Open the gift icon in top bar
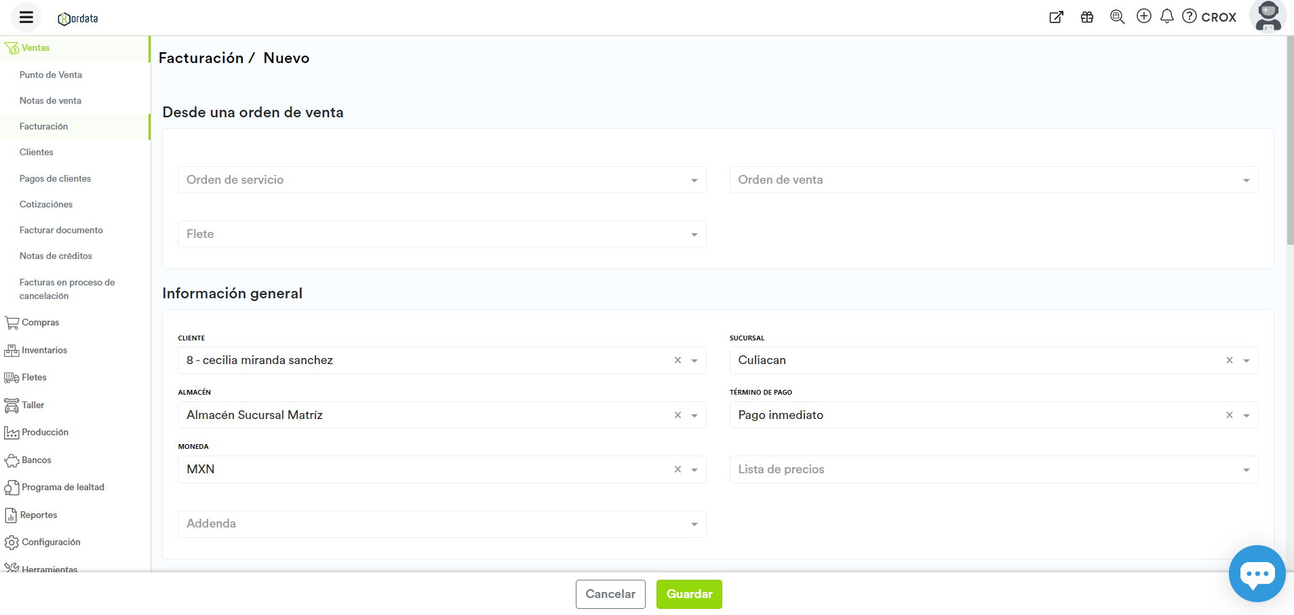The image size is (1294, 615). point(1087,17)
